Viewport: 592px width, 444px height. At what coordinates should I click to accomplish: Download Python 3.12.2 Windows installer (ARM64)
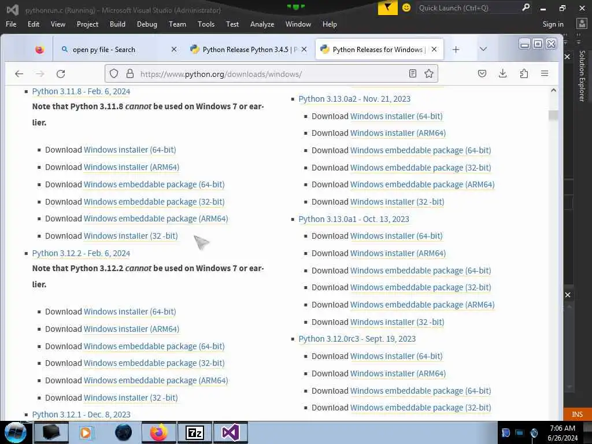(131, 329)
